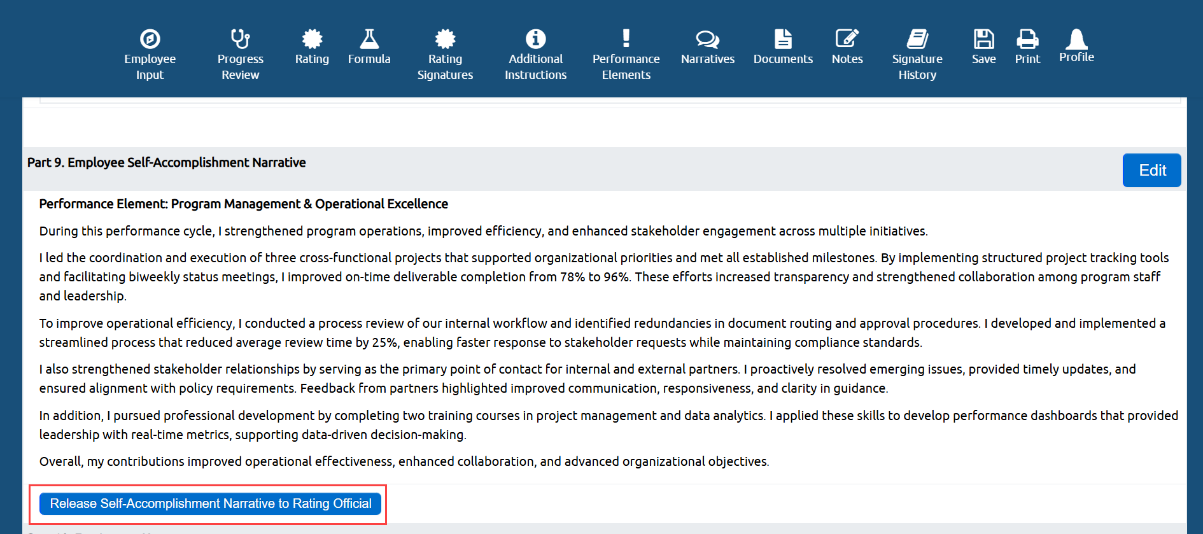Open the Notes pencil icon
Image resolution: width=1203 pixels, height=534 pixels.
[x=847, y=38]
